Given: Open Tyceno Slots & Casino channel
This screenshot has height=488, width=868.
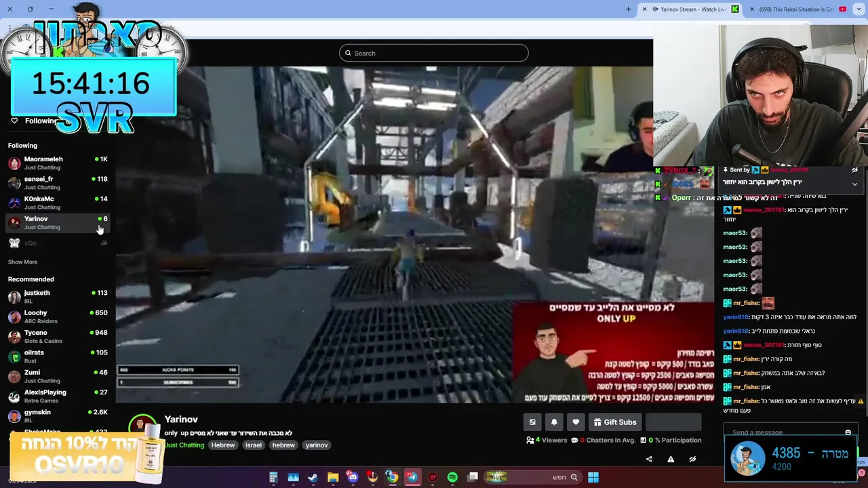Looking at the screenshot, I should tap(58, 337).
